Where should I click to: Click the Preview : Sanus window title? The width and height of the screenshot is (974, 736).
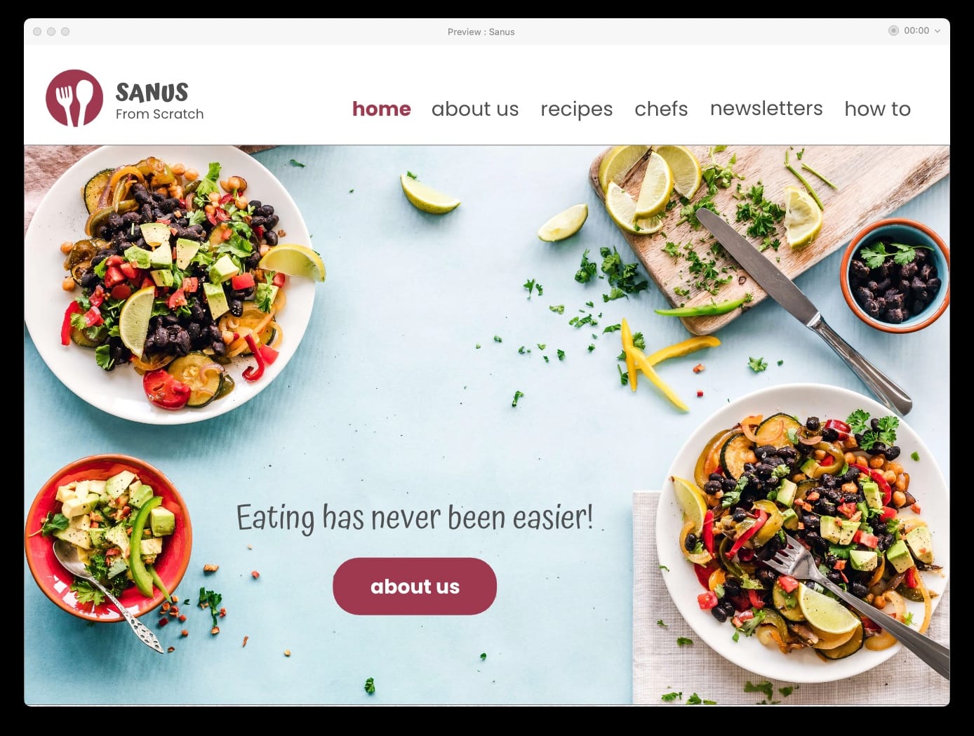coord(481,32)
